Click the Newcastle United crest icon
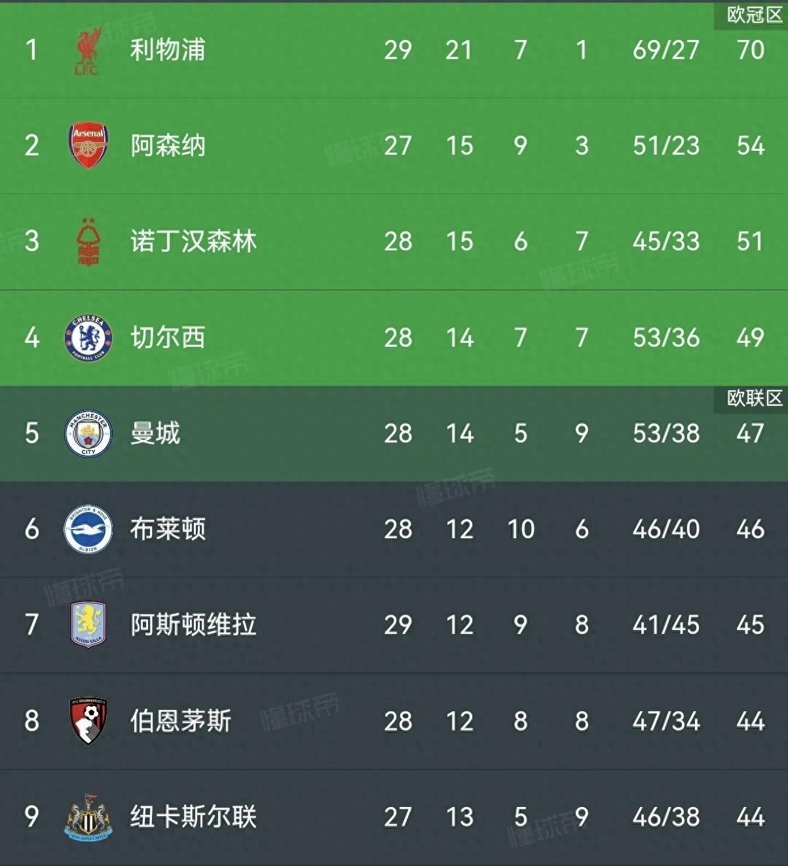Screen dimensions: 788x866 (88, 817)
